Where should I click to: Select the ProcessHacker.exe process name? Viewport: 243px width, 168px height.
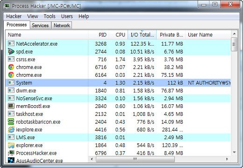36,153
